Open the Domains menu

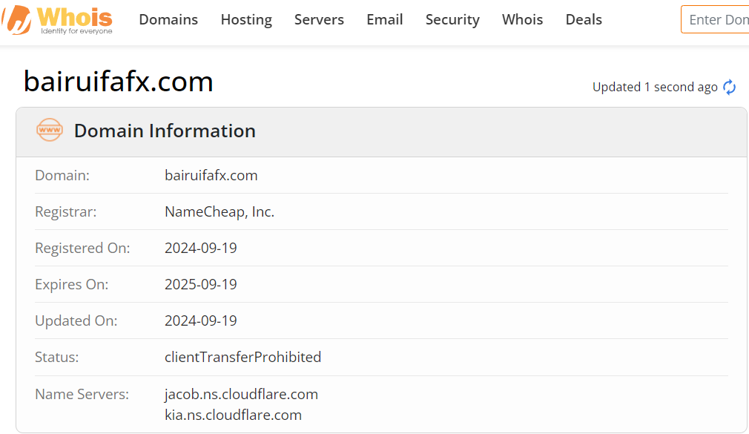coord(168,19)
